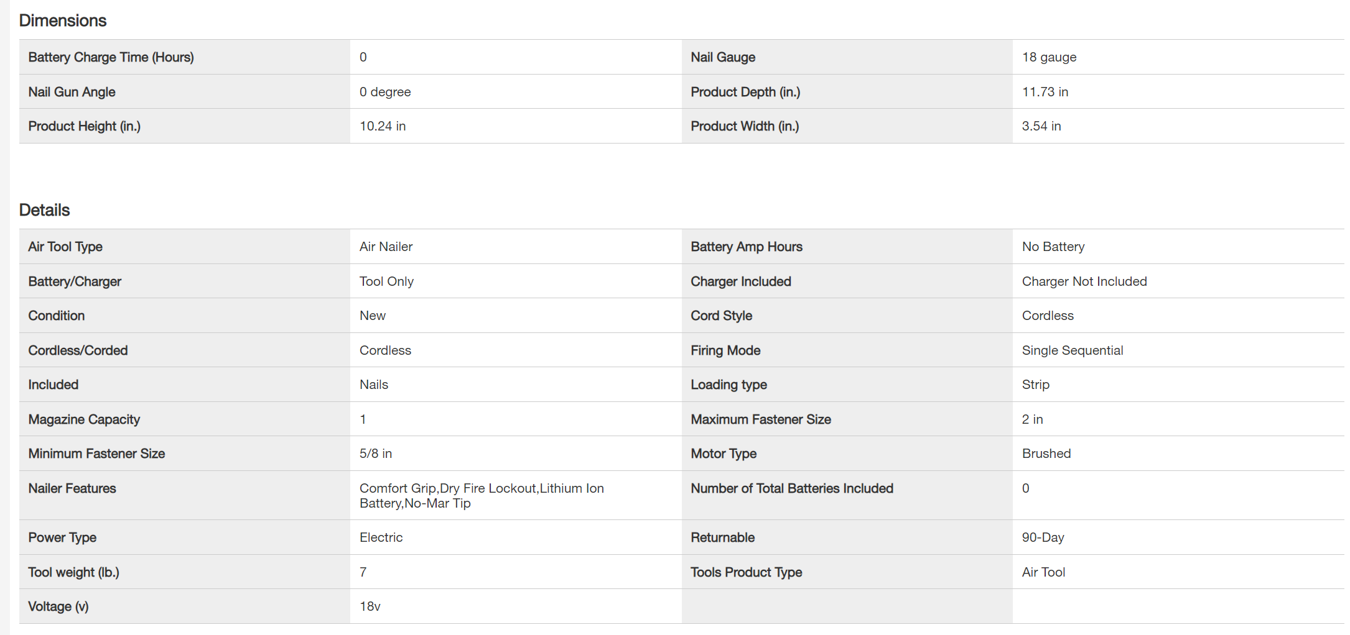Select the 18v voltage value
Viewport: 1350px width, 635px height.
pyautogui.click(x=370, y=606)
